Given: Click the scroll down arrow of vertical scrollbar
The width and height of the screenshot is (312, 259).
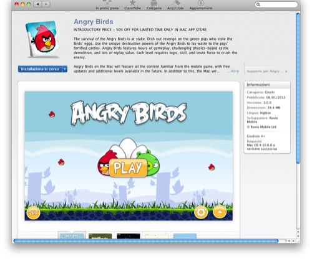Looking at the screenshot, I should [x=298, y=236].
